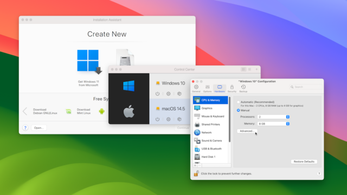Image resolution: width=347 pixels, height=195 pixels.
Task: Switch to the Security tab
Action: pos(232,88)
